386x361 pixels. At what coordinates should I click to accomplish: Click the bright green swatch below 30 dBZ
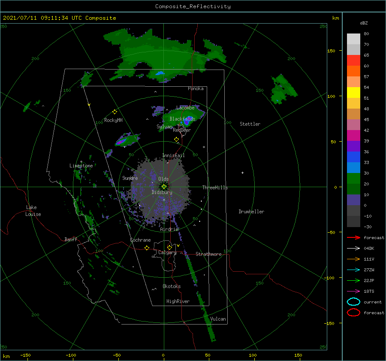pyautogui.click(x=353, y=179)
